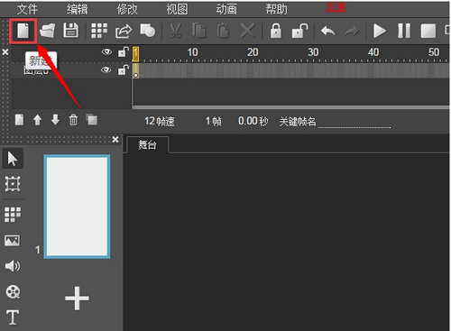This screenshot has height=331, width=451.
Task: Add a new page with plus button
Action: click(x=77, y=298)
